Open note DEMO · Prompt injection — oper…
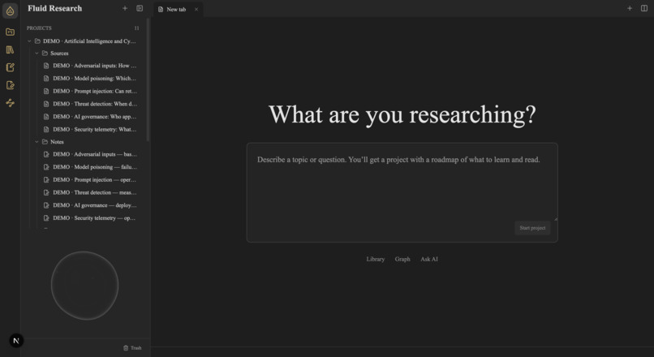The width and height of the screenshot is (654, 357). pyautogui.click(x=94, y=180)
